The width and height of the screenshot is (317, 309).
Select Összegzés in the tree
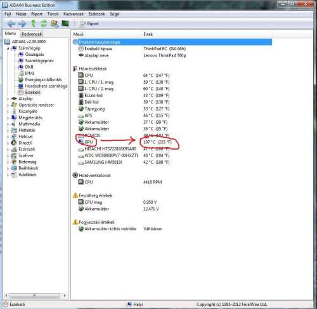click(34, 55)
